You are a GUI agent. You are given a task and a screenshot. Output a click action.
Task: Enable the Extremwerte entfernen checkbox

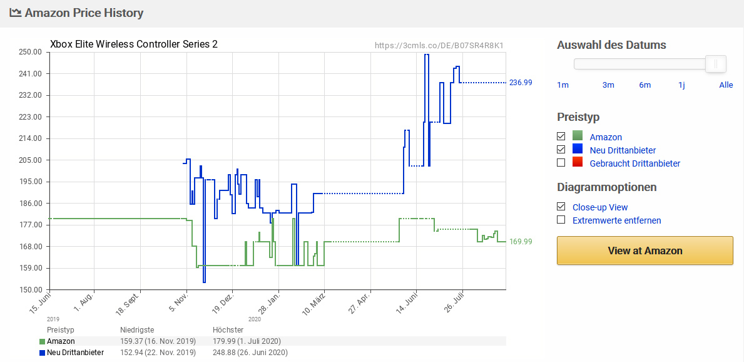pyautogui.click(x=561, y=220)
